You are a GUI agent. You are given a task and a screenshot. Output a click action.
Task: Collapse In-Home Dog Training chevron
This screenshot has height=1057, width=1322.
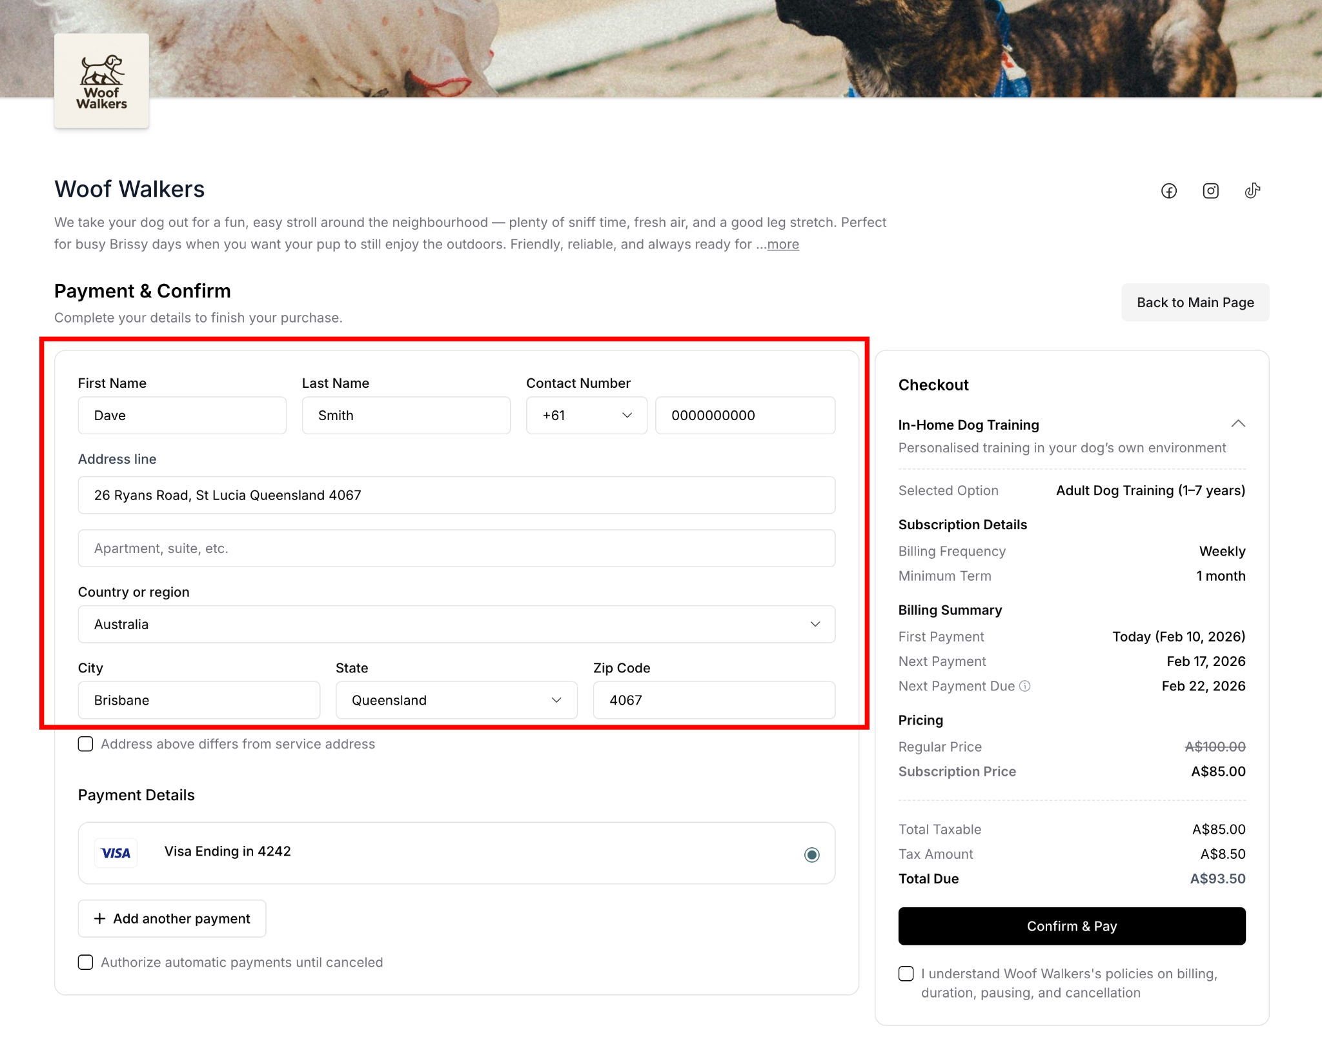coord(1237,424)
